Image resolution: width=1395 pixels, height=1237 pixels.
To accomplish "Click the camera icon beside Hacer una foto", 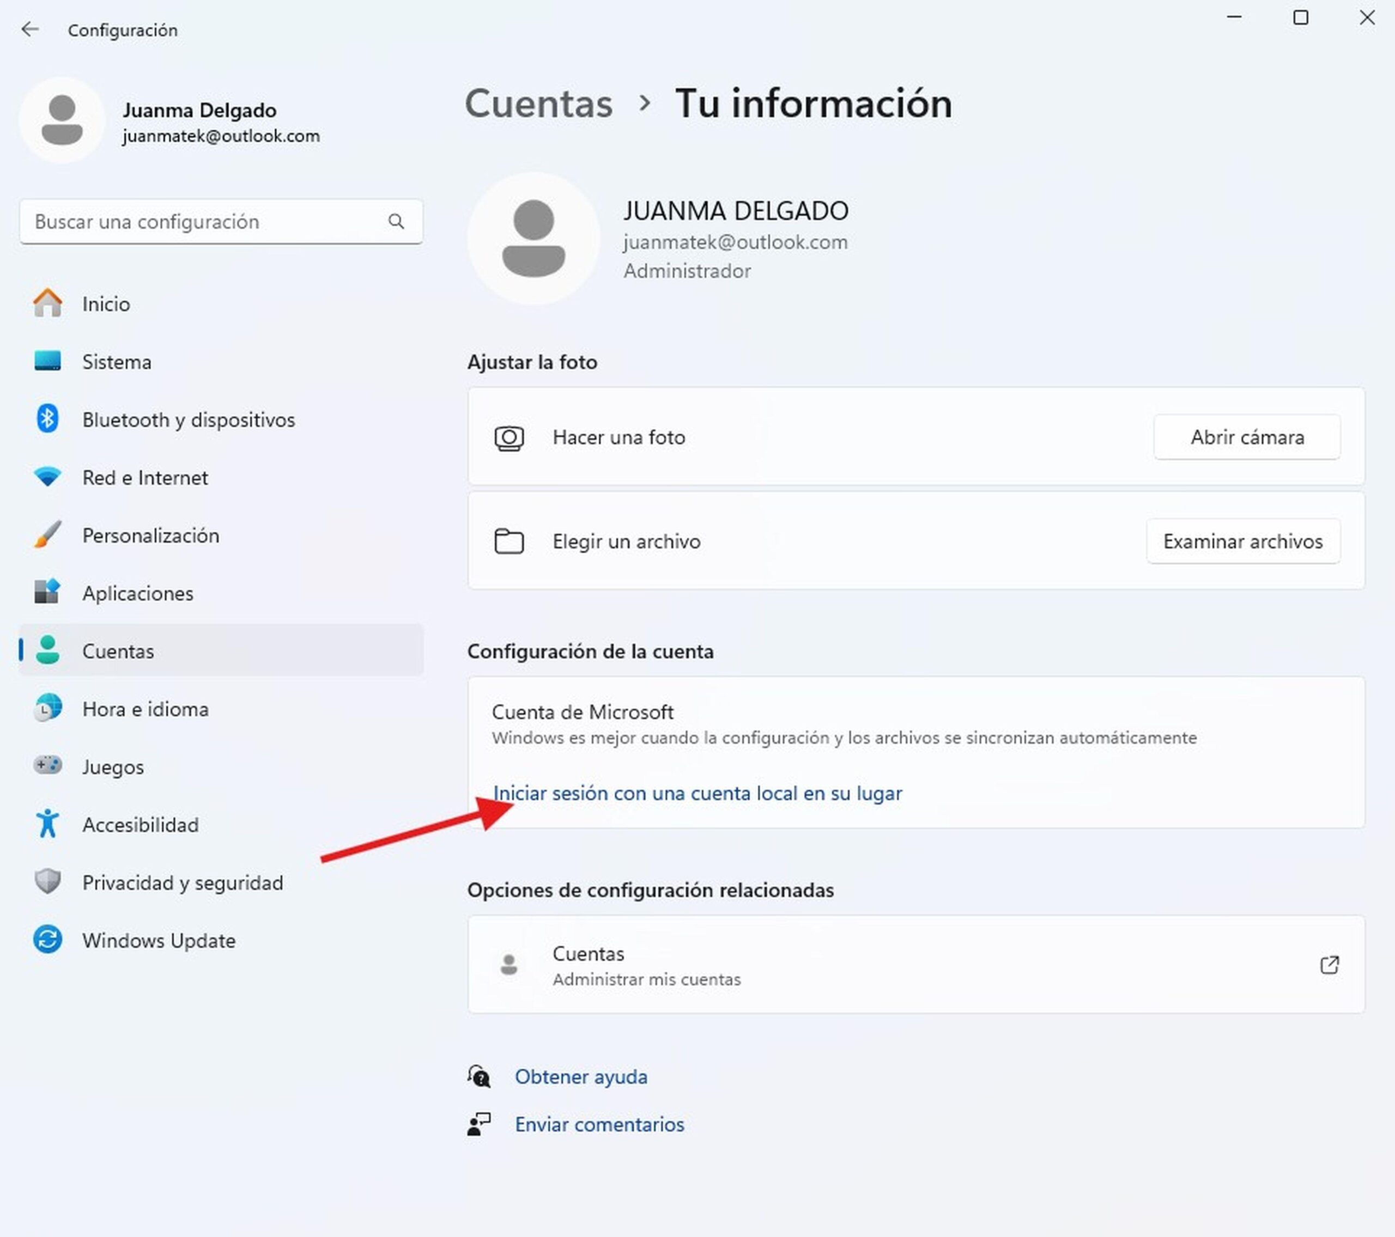I will click(509, 438).
